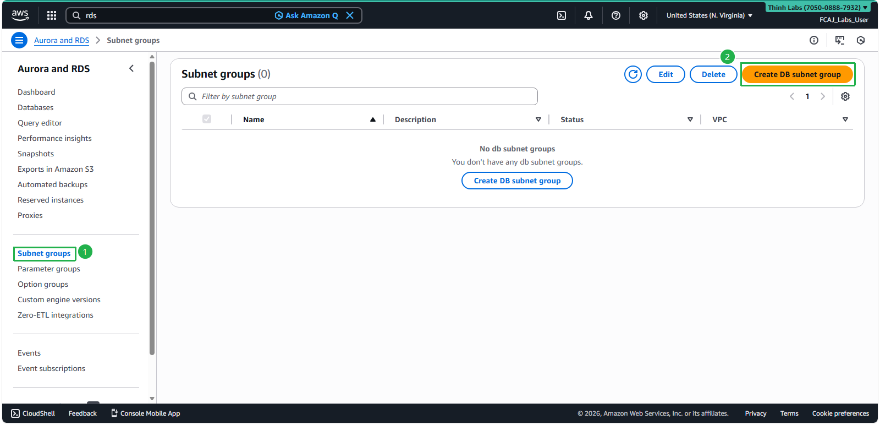The width and height of the screenshot is (880, 425).
Task: Click Ask Amazon Q in search bar
Action: click(306, 15)
